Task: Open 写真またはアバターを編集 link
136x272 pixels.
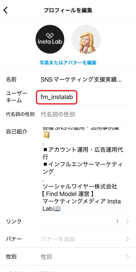Action: click(68, 62)
